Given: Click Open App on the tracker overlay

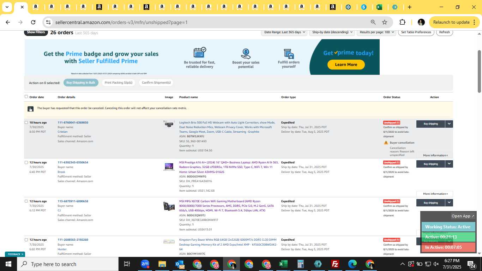Looking at the screenshot, I should coord(463,216).
